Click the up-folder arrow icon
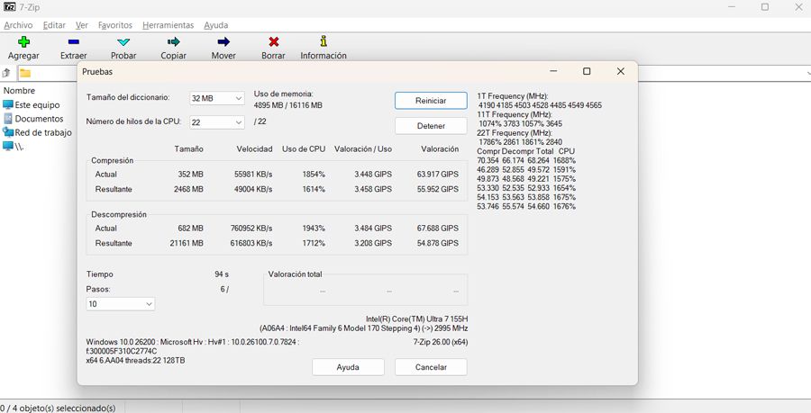Screen dimensions: 811x413 point(6,73)
